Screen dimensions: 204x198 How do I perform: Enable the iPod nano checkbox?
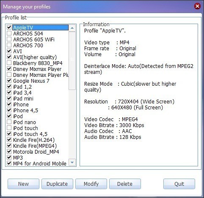pyautogui.click(x=9, y=122)
